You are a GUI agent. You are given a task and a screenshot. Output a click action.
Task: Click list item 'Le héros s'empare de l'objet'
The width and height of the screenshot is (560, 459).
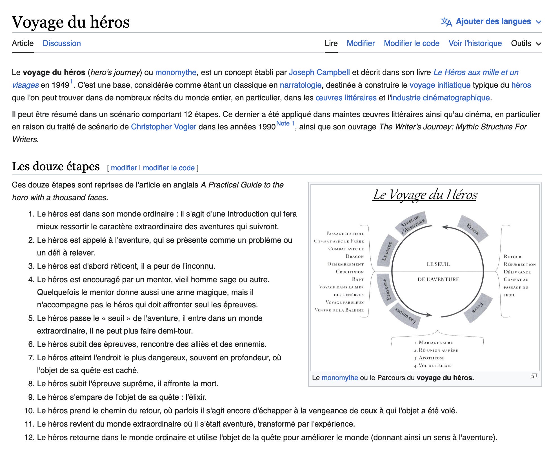(122, 397)
